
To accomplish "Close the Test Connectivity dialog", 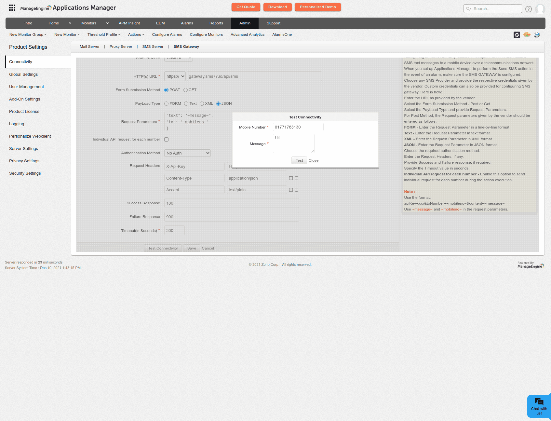I will tap(313, 161).
